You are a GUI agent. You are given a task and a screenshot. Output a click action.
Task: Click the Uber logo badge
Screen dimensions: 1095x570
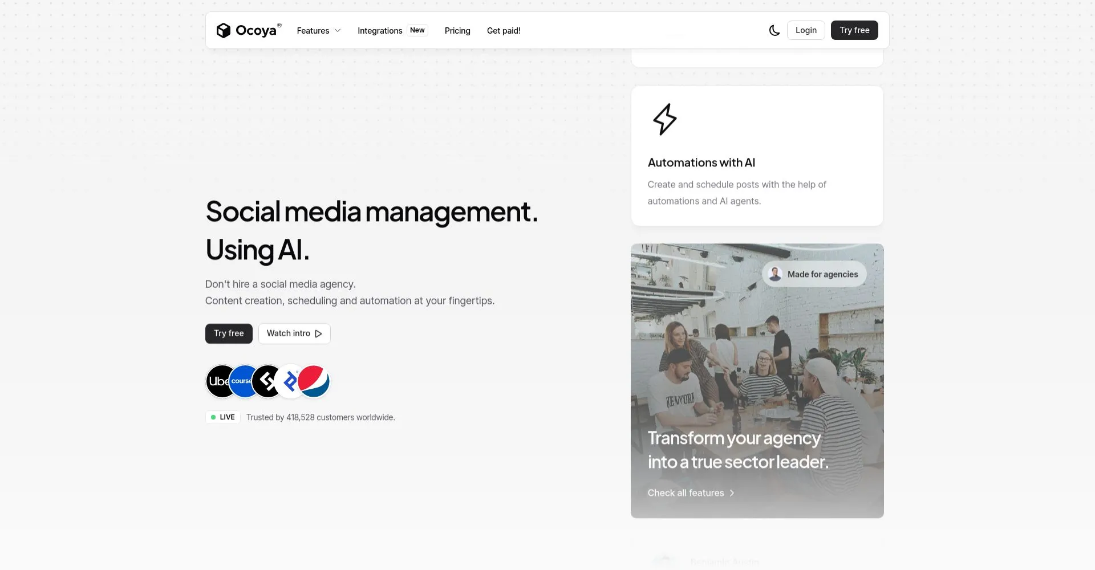(218, 381)
